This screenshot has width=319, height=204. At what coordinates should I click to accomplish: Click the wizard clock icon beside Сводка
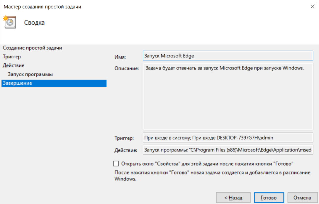[9, 22]
